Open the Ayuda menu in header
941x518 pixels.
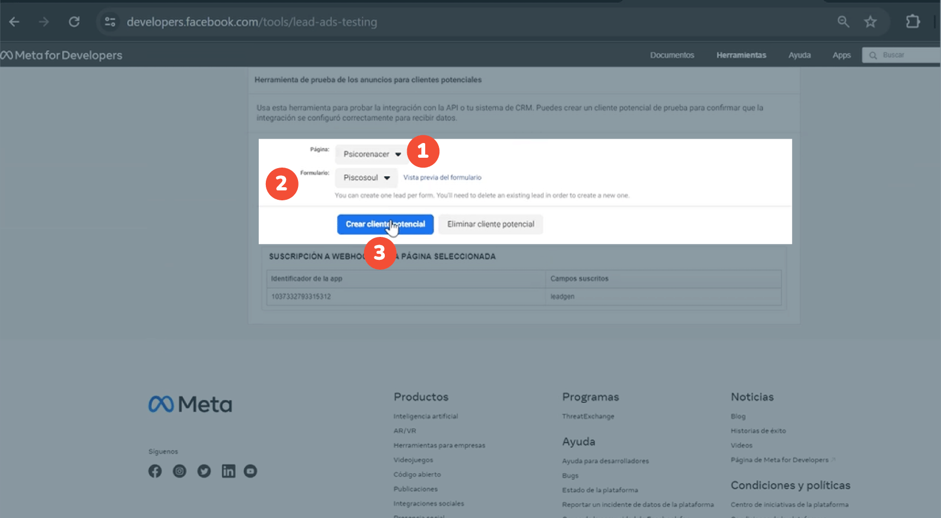point(800,55)
